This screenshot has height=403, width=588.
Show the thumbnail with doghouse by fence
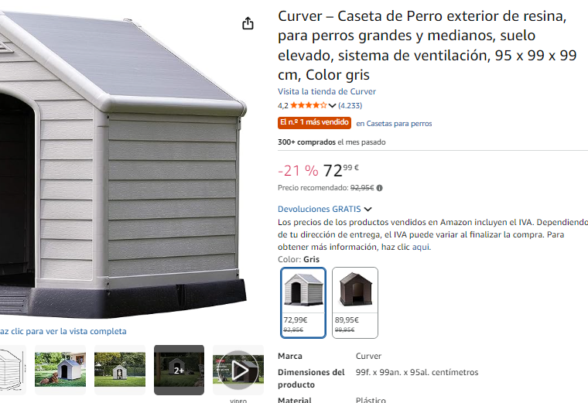click(x=120, y=370)
